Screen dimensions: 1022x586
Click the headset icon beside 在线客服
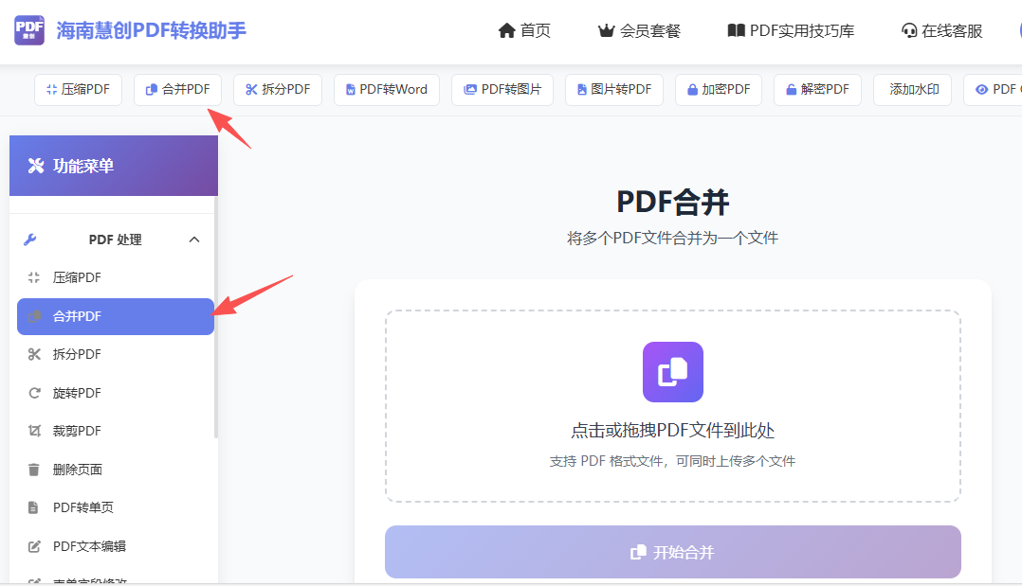coord(908,30)
